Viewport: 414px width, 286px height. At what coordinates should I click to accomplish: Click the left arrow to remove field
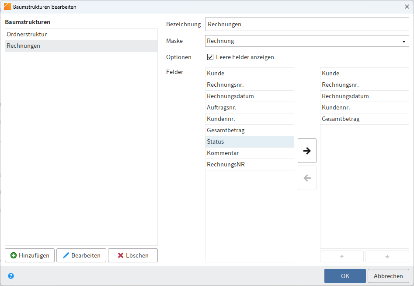coord(307,178)
